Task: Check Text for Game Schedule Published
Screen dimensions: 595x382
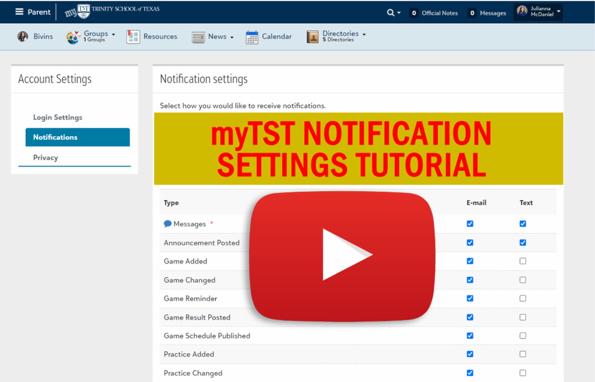Action: tap(523, 335)
